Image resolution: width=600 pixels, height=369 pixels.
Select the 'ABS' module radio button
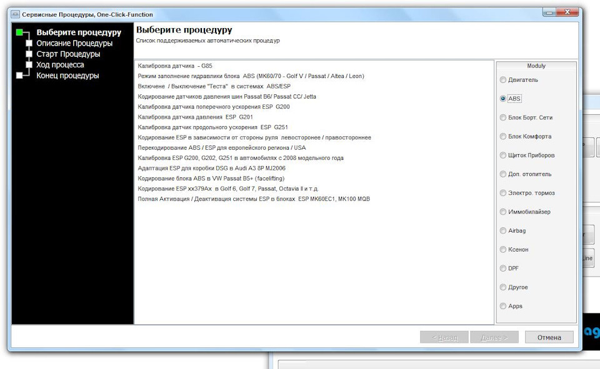[x=503, y=99]
